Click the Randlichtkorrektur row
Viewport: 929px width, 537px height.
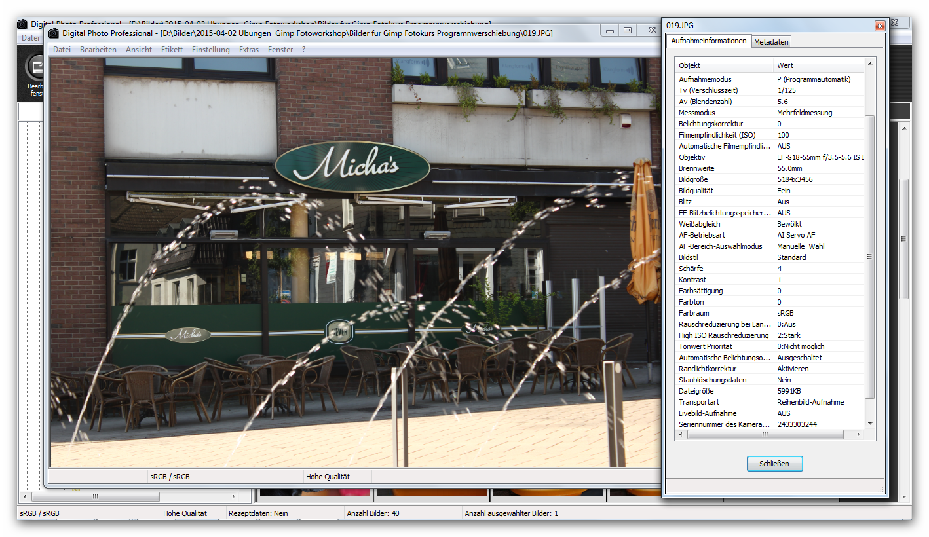click(x=770, y=369)
